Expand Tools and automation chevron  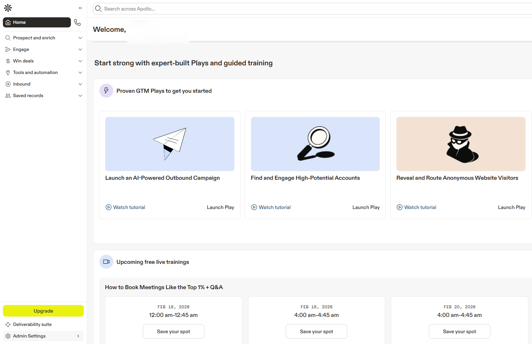(x=80, y=73)
